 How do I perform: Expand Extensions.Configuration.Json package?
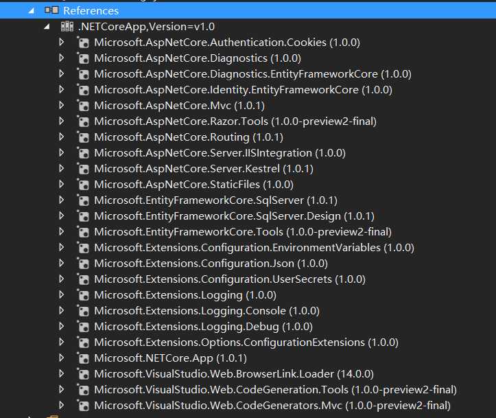pos(62,264)
